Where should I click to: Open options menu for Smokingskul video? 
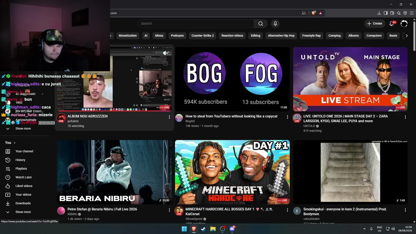click(x=405, y=210)
